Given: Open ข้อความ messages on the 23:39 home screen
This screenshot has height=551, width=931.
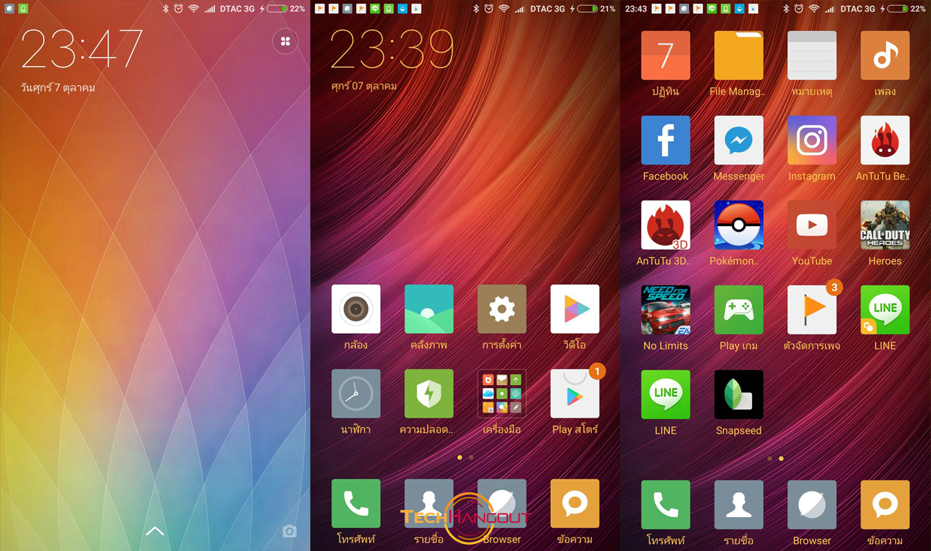Looking at the screenshot, I should click(x=574, y=504).
